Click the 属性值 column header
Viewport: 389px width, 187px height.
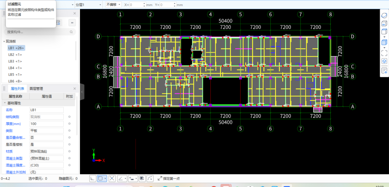tap(47, 96)
